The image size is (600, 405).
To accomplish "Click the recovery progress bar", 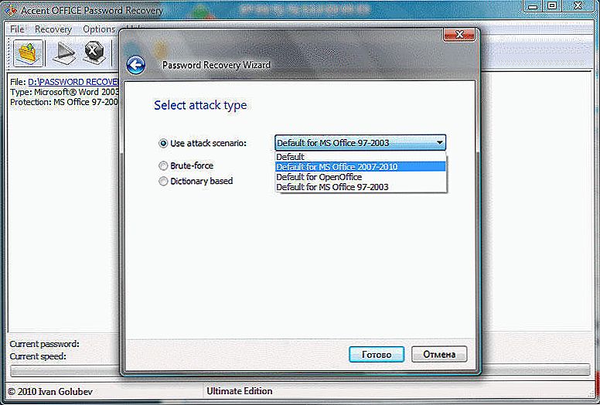I will pyautogui.click(x=300, y=369).
